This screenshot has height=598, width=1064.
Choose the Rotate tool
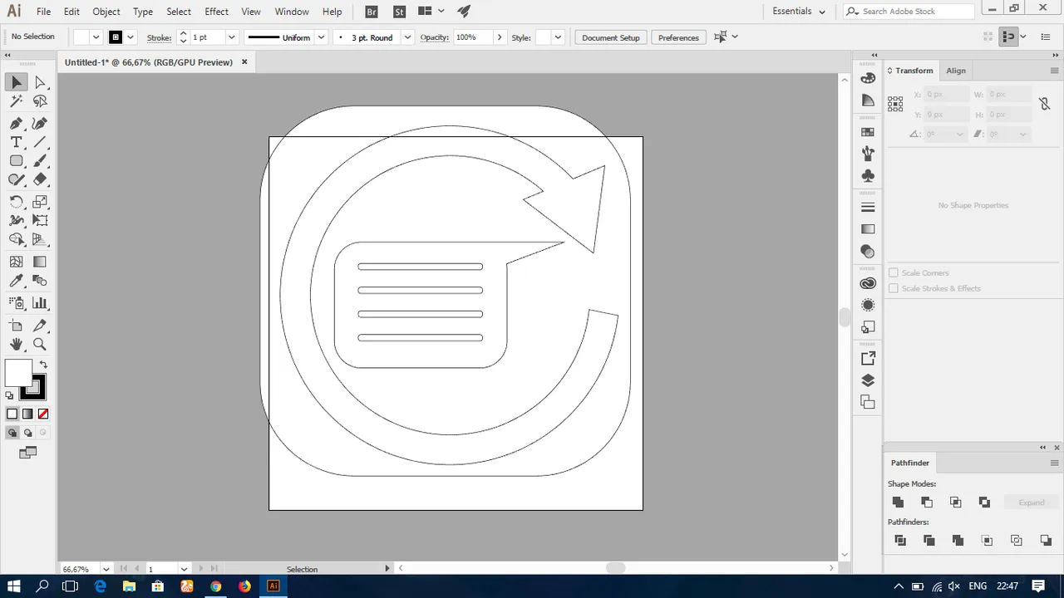[x=17, y=202]
